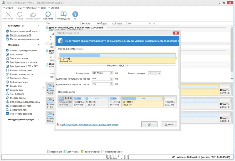The width and height of the screenshot is (235, 161).
Task: Collapse the Ожидающие операции section
Action: point(38,119)
